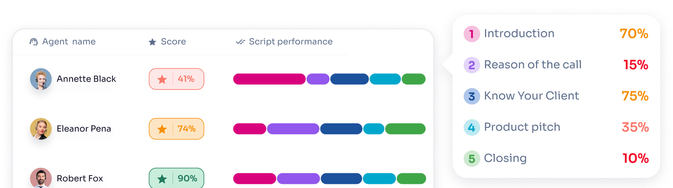
Task: Select Annette Black's pink Introduction bar segment
Action: pos(269,79)
